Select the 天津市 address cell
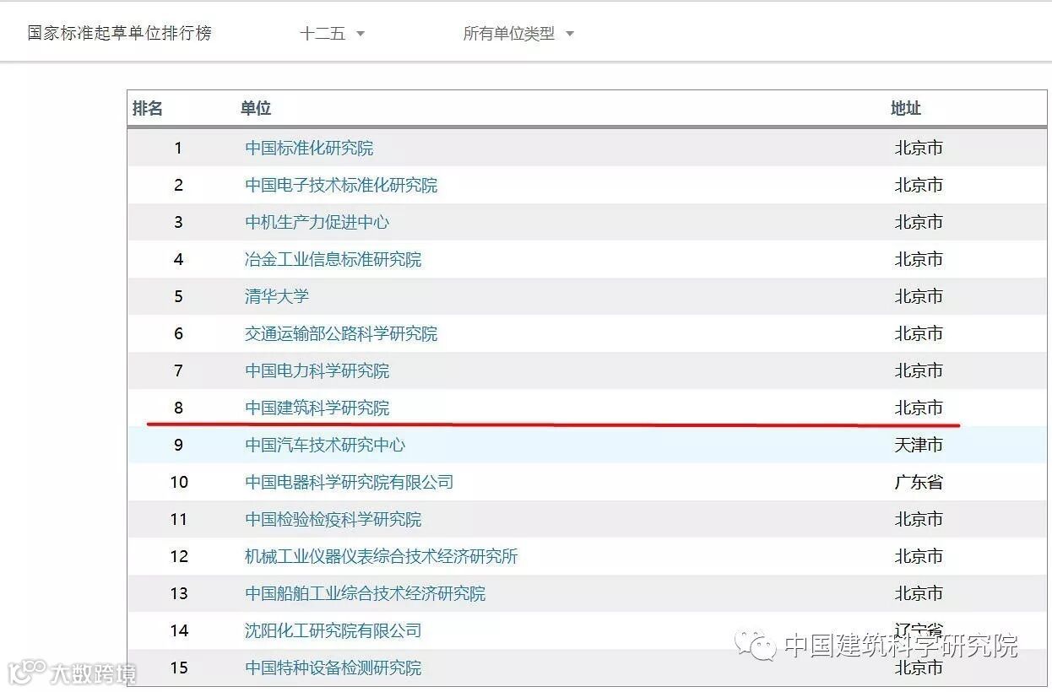 coord(919,445)
